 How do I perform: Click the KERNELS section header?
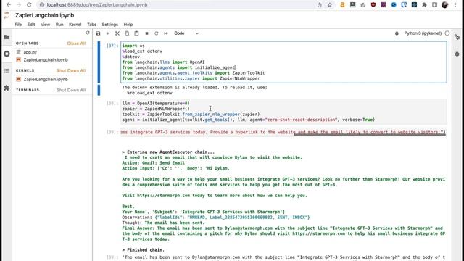coord(25,70)
